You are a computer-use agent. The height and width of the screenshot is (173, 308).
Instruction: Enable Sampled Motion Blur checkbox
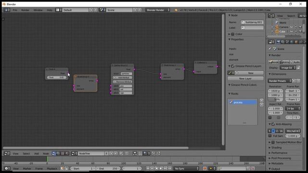[x=273, y=142]
